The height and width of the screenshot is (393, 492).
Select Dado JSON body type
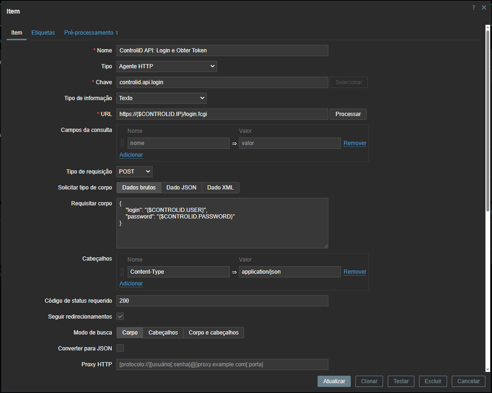click(181, 188)
